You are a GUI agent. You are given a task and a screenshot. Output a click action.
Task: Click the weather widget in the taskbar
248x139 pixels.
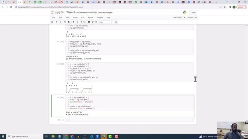208,136
